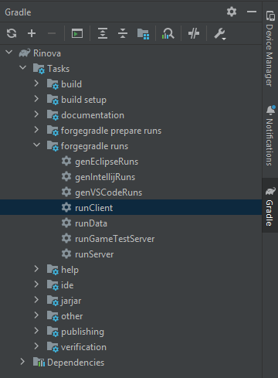Expand the Dependencies node
The width and height of the screenshot is (278, 378).
point(22,362)
